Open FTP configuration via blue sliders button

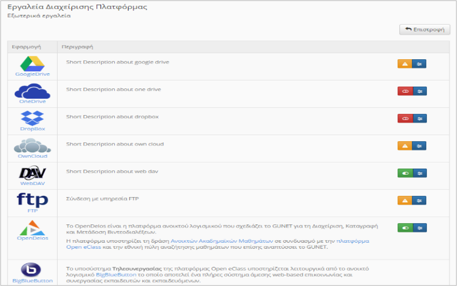419,201
